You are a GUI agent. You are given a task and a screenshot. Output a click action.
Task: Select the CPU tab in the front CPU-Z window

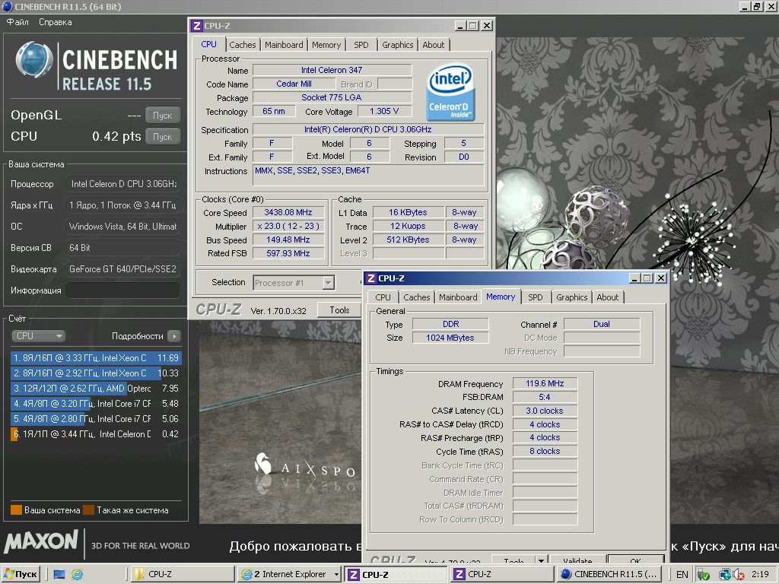tap(383, 297)
